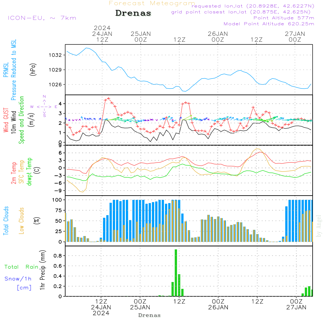Screen dimensions: 326x326
Task: Select the 75 cloud cover tick value
Action: click(x=58, y=210)
